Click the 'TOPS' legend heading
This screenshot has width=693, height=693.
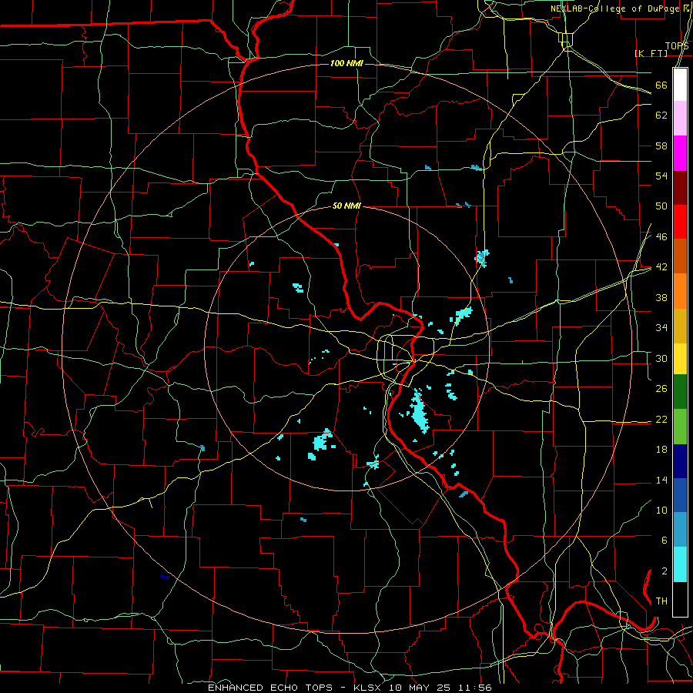(677, 46)
